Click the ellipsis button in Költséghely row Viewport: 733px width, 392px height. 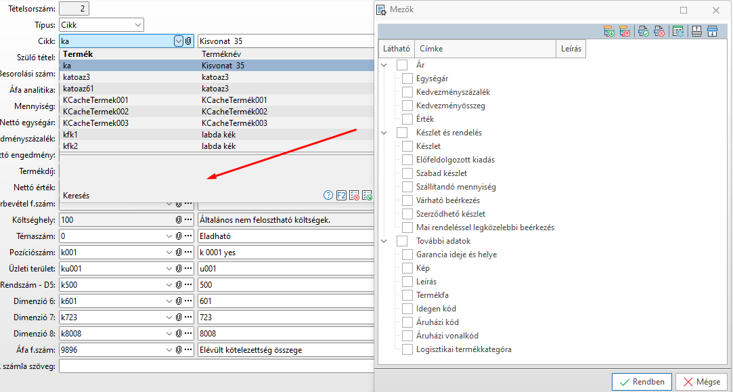point(188,220)
